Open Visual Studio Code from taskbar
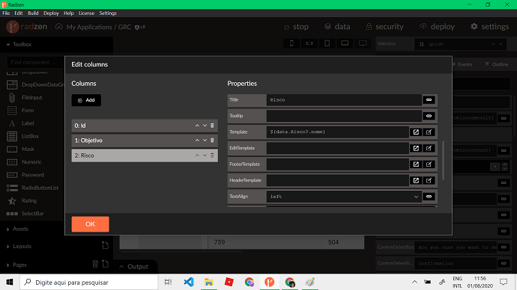 (x=189, y=282)
